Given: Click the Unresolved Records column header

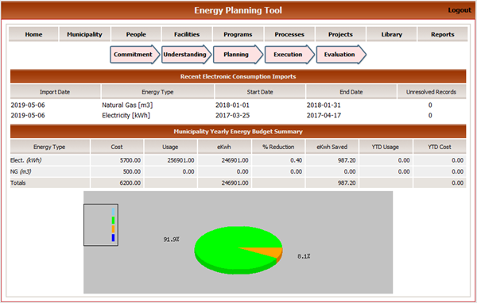Looking at the screenshot, I should (432, 92).
